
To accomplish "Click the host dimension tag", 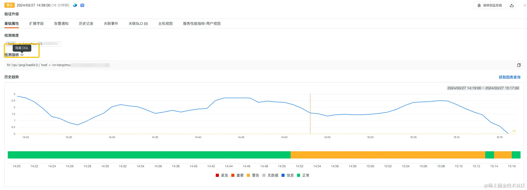I will click(x=33, y=44).
